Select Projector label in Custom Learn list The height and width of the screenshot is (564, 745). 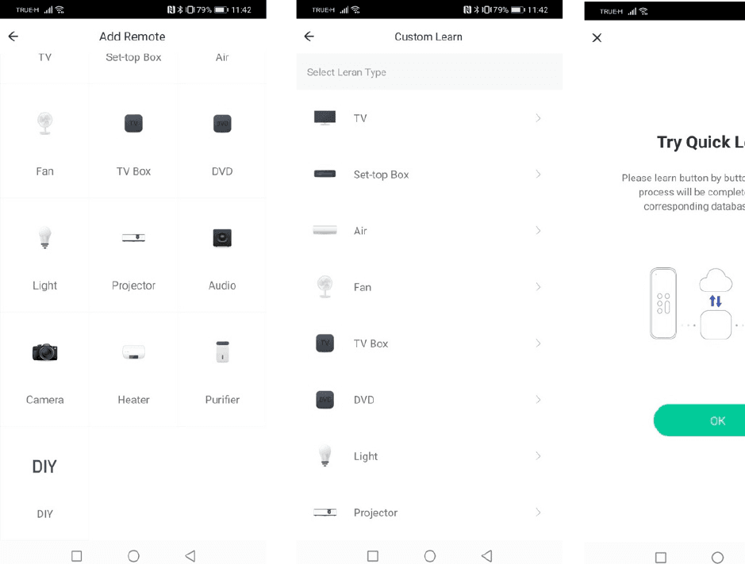coord(375,512)
